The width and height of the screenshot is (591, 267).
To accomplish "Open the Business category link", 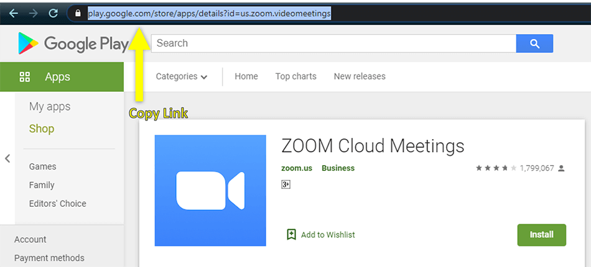I will pos(338,168).
